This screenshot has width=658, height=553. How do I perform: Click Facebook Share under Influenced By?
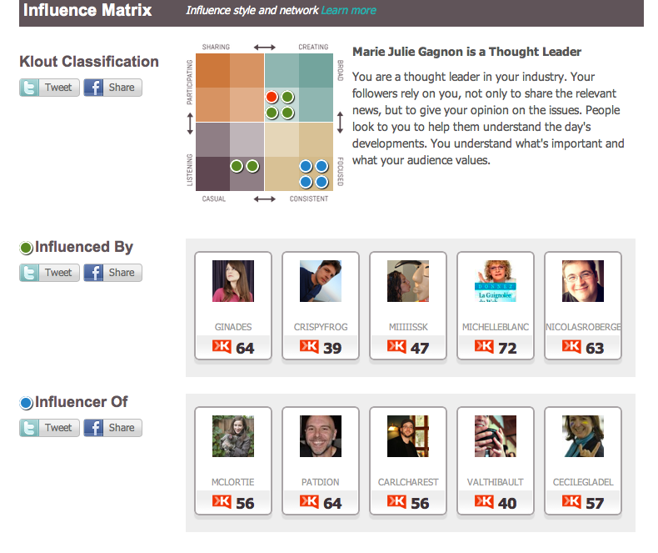click(112, 273)
